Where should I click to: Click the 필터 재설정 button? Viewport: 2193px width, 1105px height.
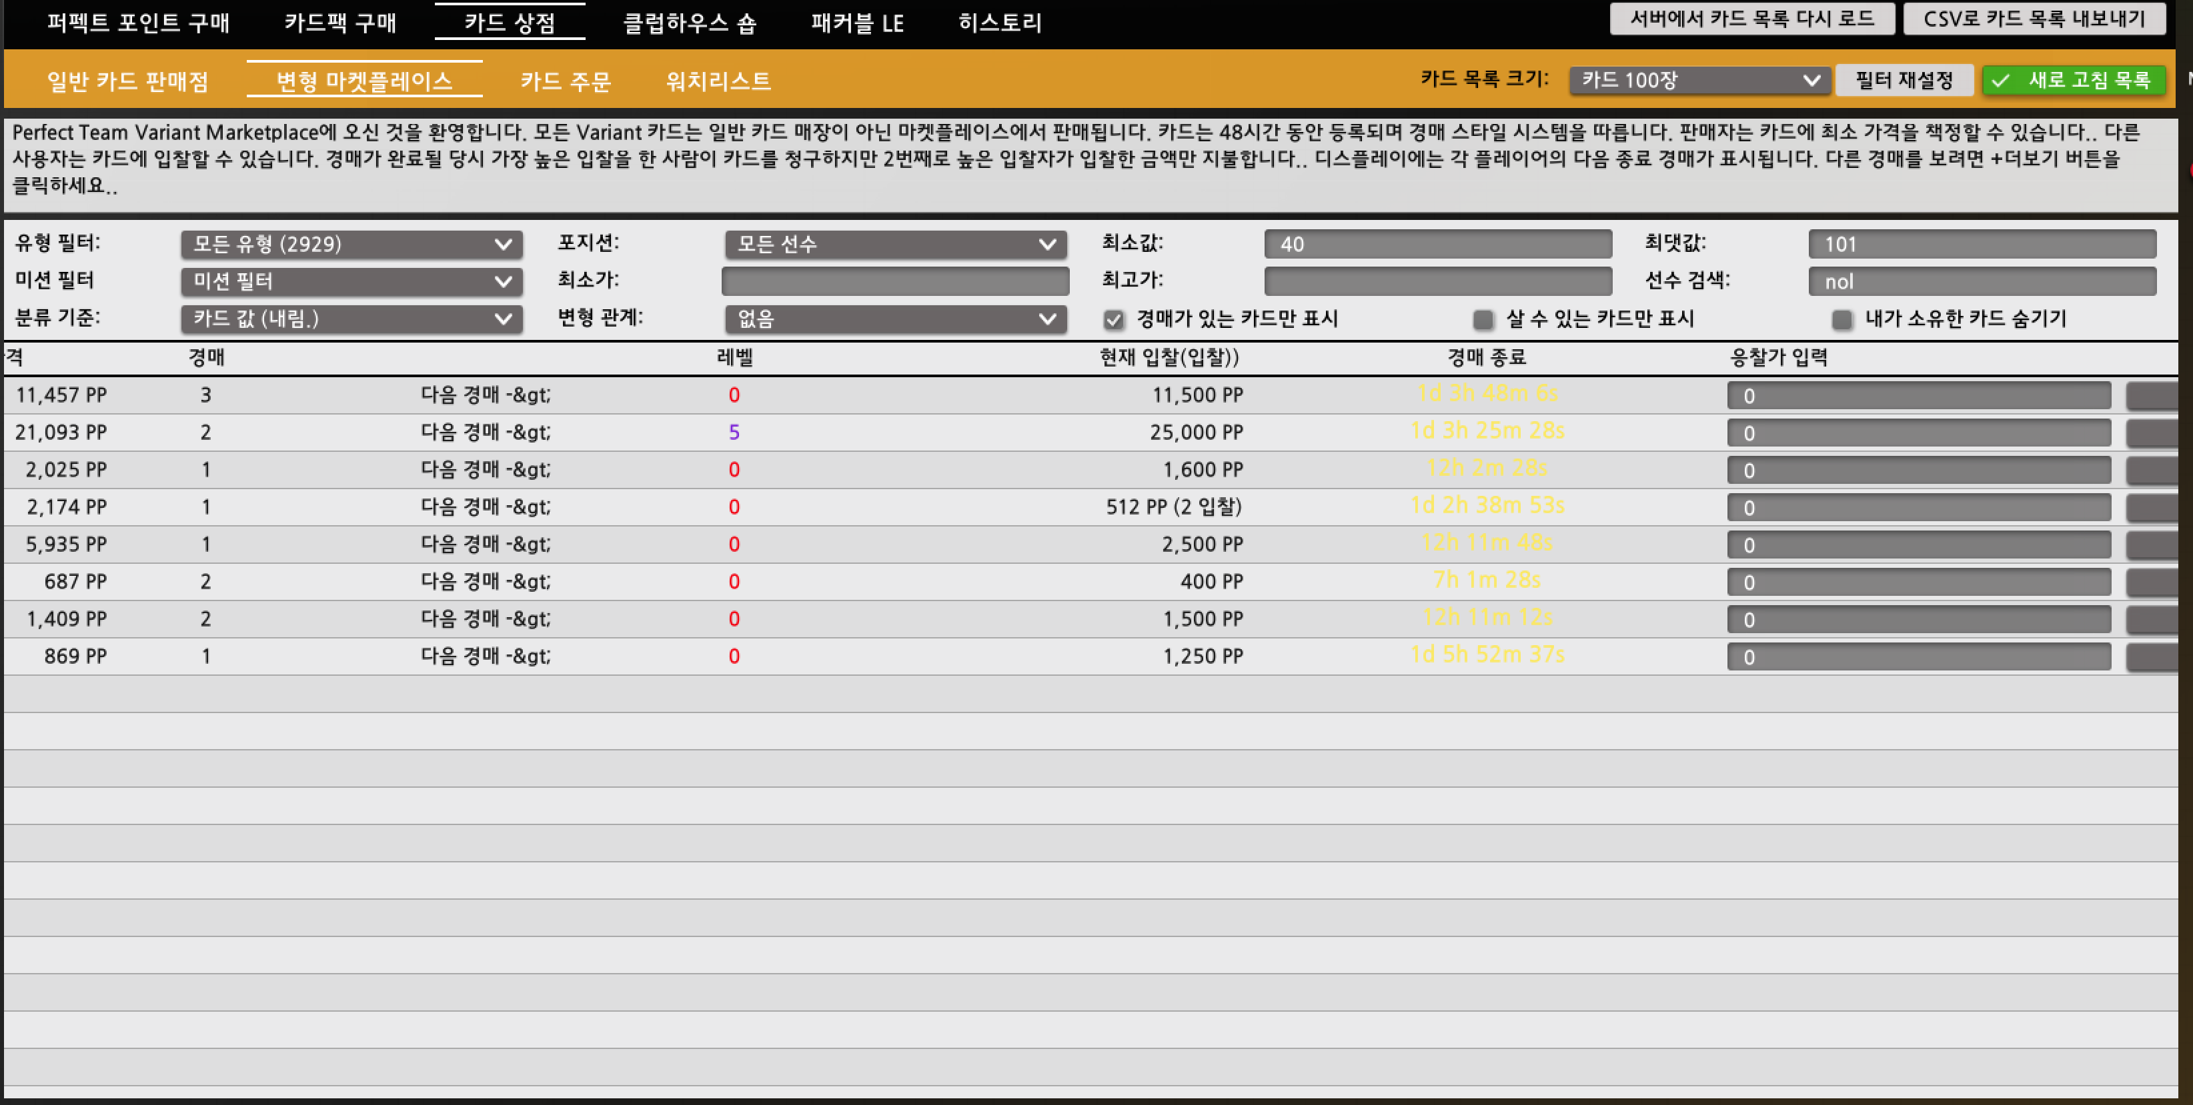point(1904,80)
